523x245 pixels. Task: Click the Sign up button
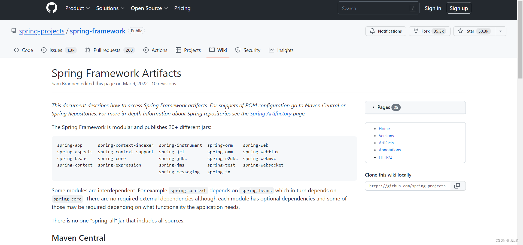(459, 8)
